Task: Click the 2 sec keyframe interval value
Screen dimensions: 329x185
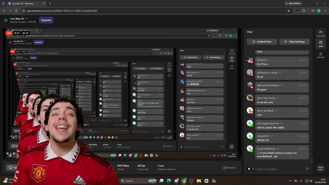Action: (x=161, y=166)
